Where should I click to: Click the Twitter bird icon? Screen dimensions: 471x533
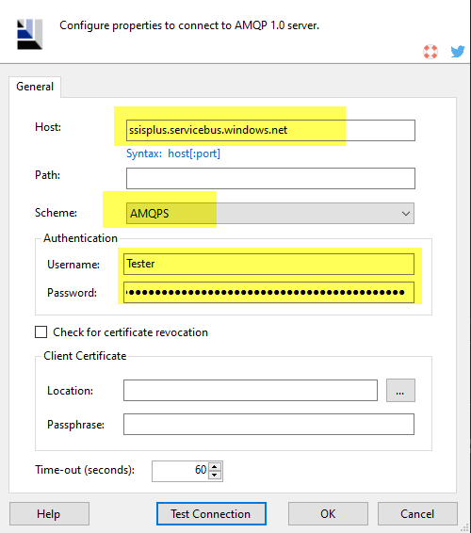pyautogui.click(x=458, y=52)
